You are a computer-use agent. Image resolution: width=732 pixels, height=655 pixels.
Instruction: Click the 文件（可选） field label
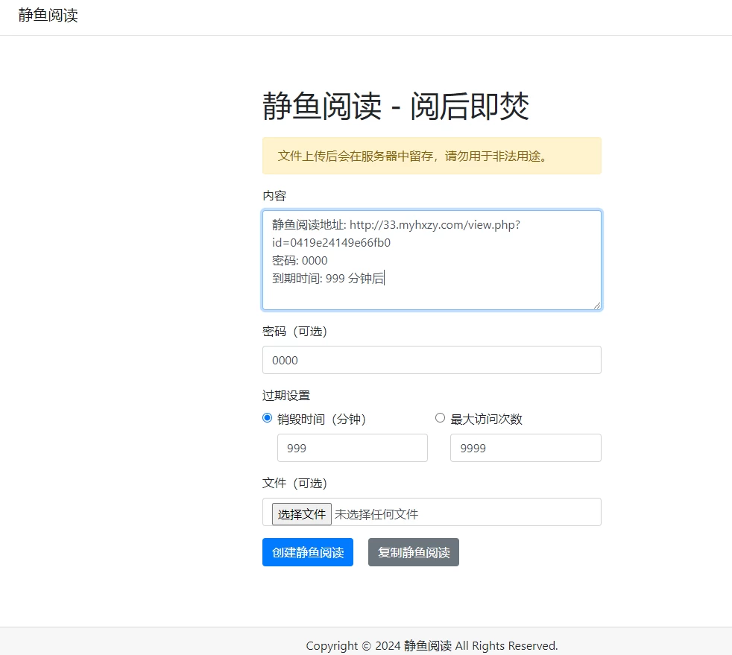(294, 483)
